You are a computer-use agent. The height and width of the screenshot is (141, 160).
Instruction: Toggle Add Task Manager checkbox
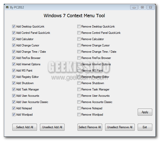click(14, 89)
